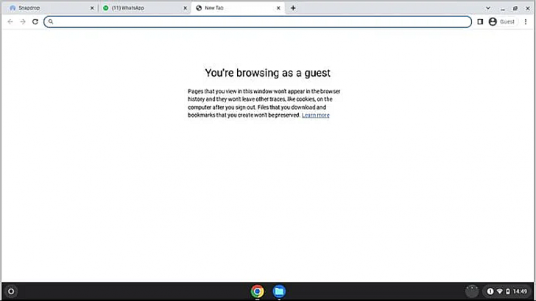Screen dimensions: 536x301
Task: Close the Snapdrop tab
Action: point(92,8)
